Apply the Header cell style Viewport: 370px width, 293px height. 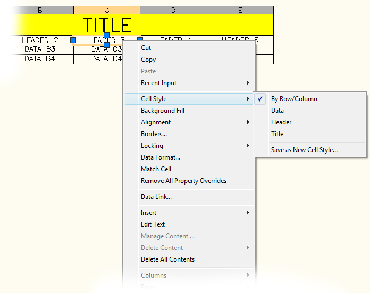[281, 122]
